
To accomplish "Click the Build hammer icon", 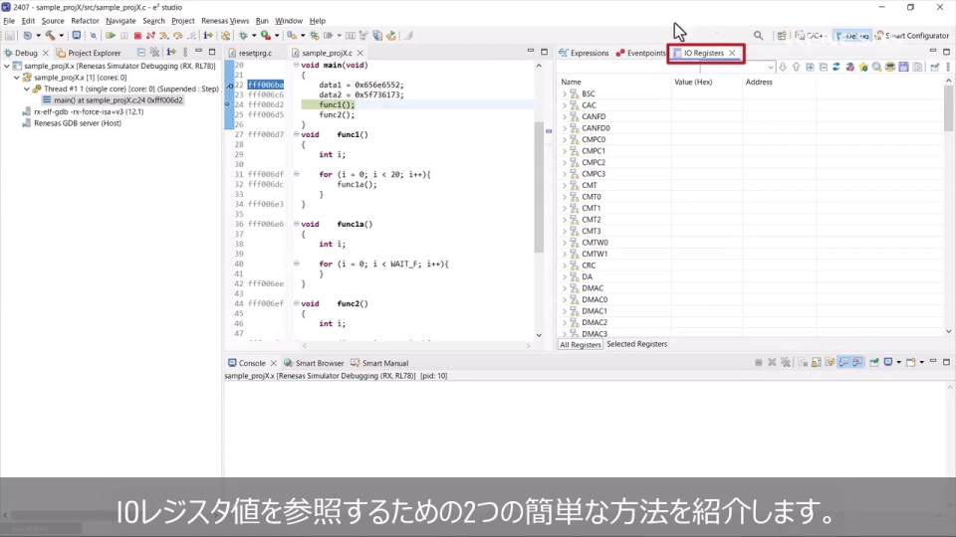I will click(51, 36).
